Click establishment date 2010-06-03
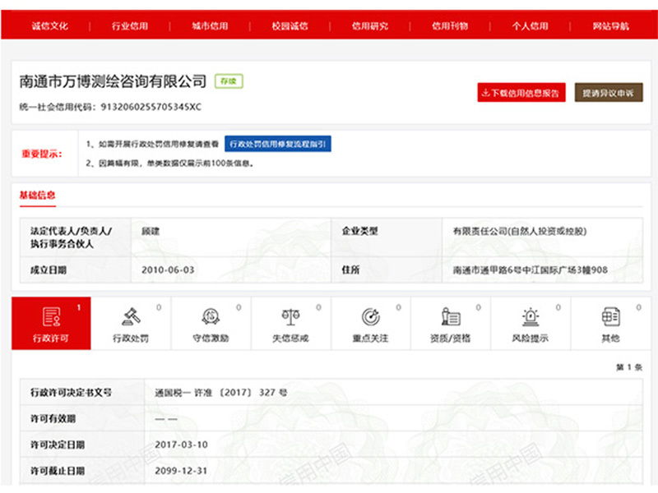The image size is (658, 493). click(168, 270)
